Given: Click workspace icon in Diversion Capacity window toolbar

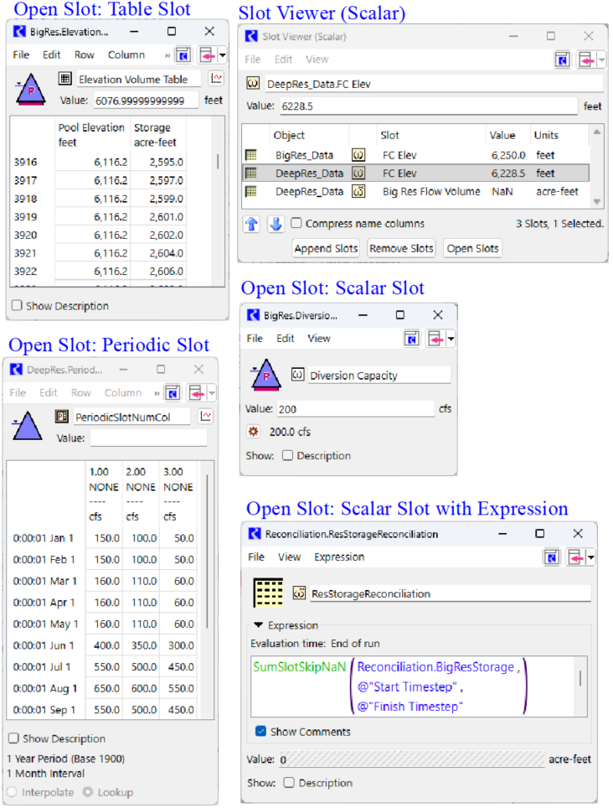Looking at the screenshot, I should (x=410, y=339).
